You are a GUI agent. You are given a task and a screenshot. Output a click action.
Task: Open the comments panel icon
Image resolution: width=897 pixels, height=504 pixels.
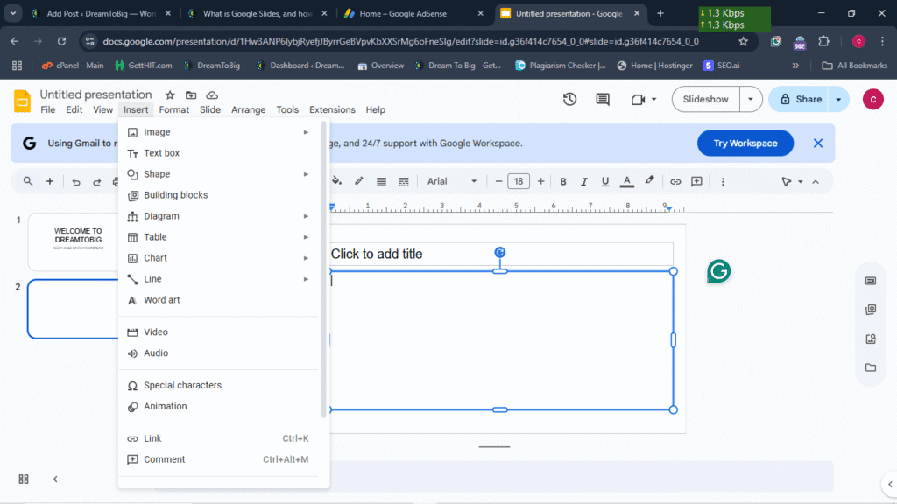click(603, 99)
